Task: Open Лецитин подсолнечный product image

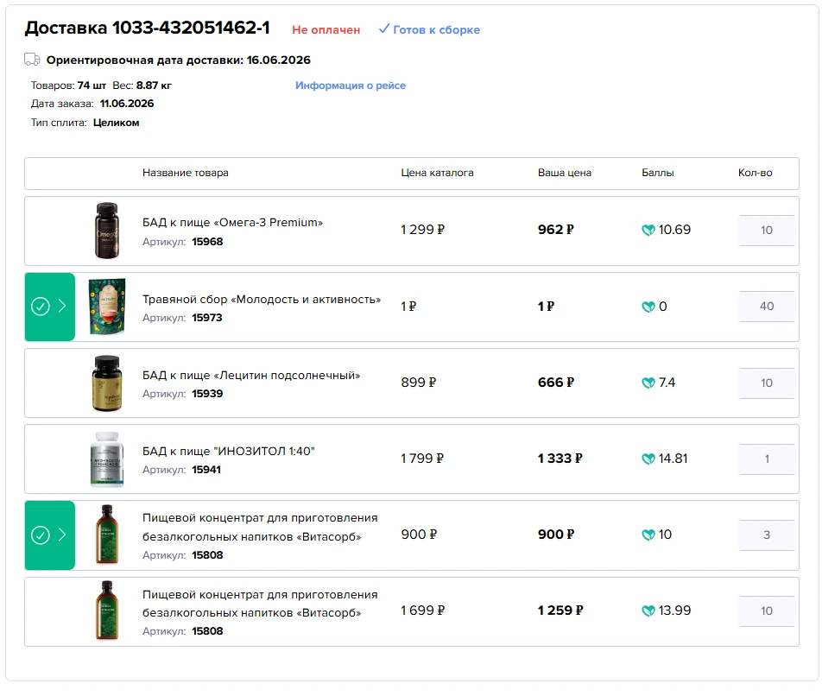Action: 107,383
